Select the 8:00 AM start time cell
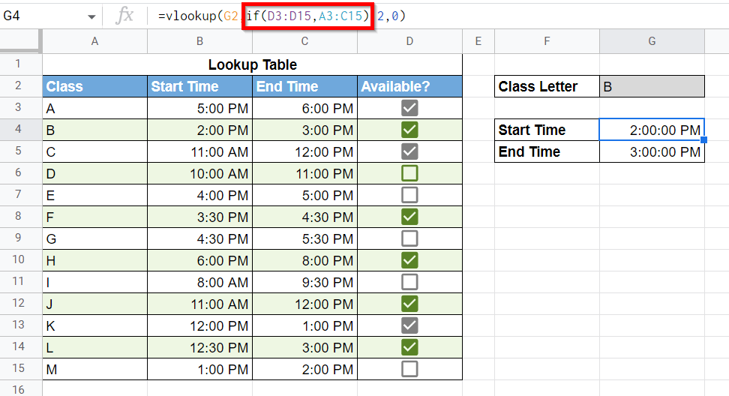This screenshot has width=729, height=396. (200, 282)
